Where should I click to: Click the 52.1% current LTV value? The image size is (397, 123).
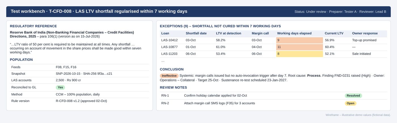pyautogui.click(x=330, y=54)
